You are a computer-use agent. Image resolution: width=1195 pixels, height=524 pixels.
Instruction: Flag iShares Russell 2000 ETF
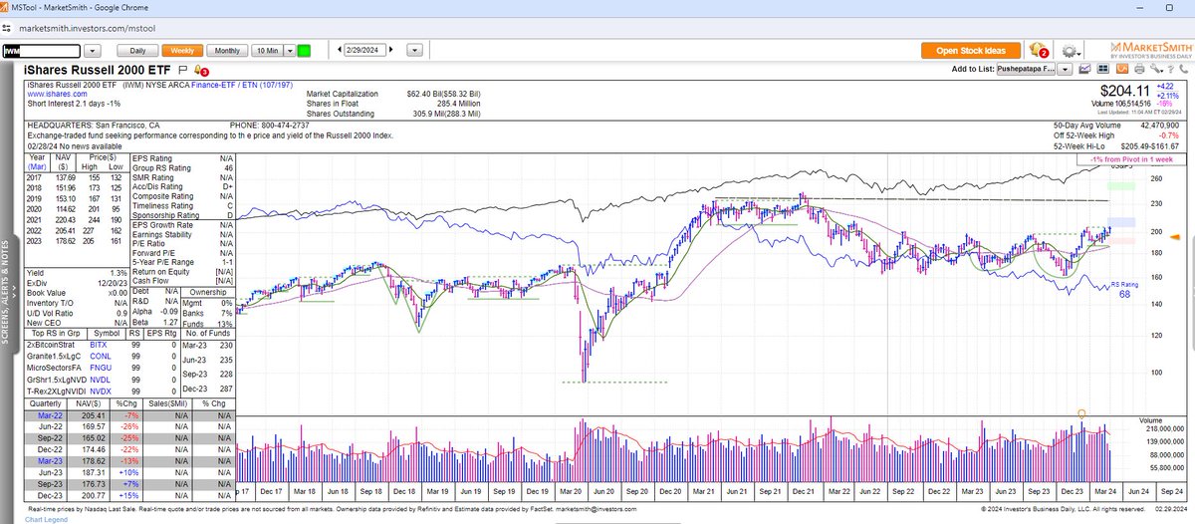[182, 71]
